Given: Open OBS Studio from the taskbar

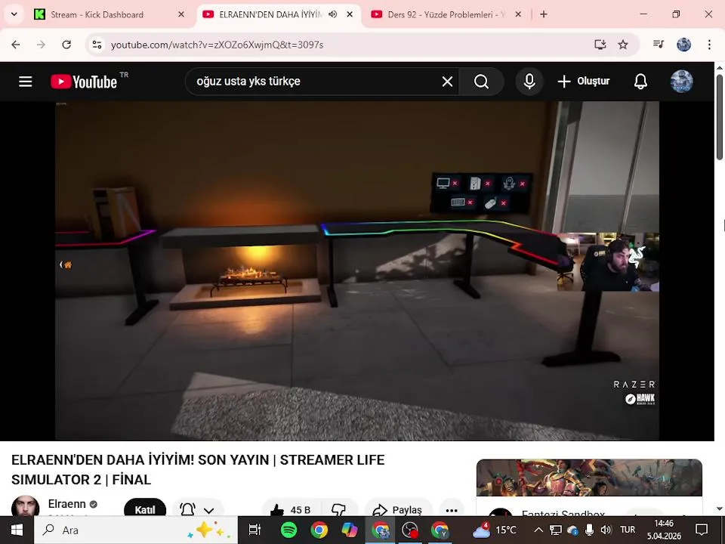Looking at the screenshot, I should (x=409, y=530).
